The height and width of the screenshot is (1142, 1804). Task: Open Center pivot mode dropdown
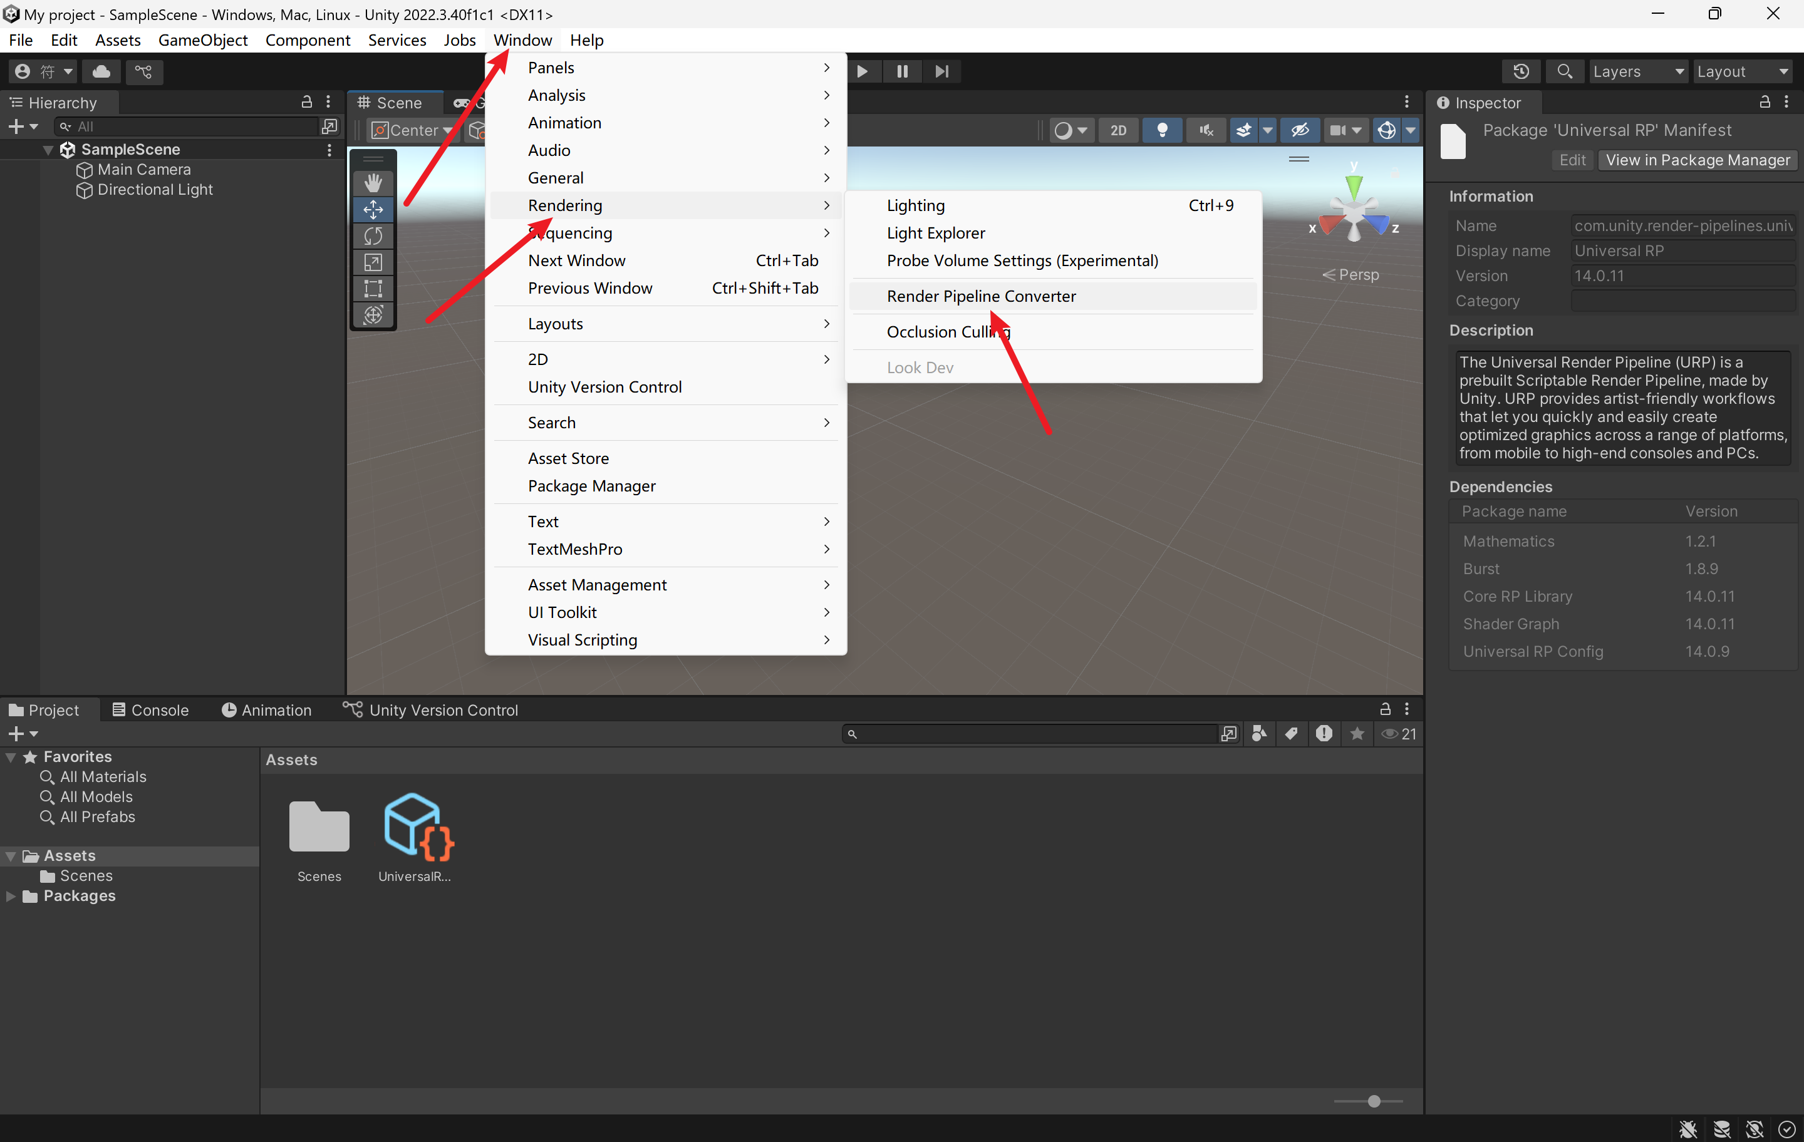coord(412,130)
